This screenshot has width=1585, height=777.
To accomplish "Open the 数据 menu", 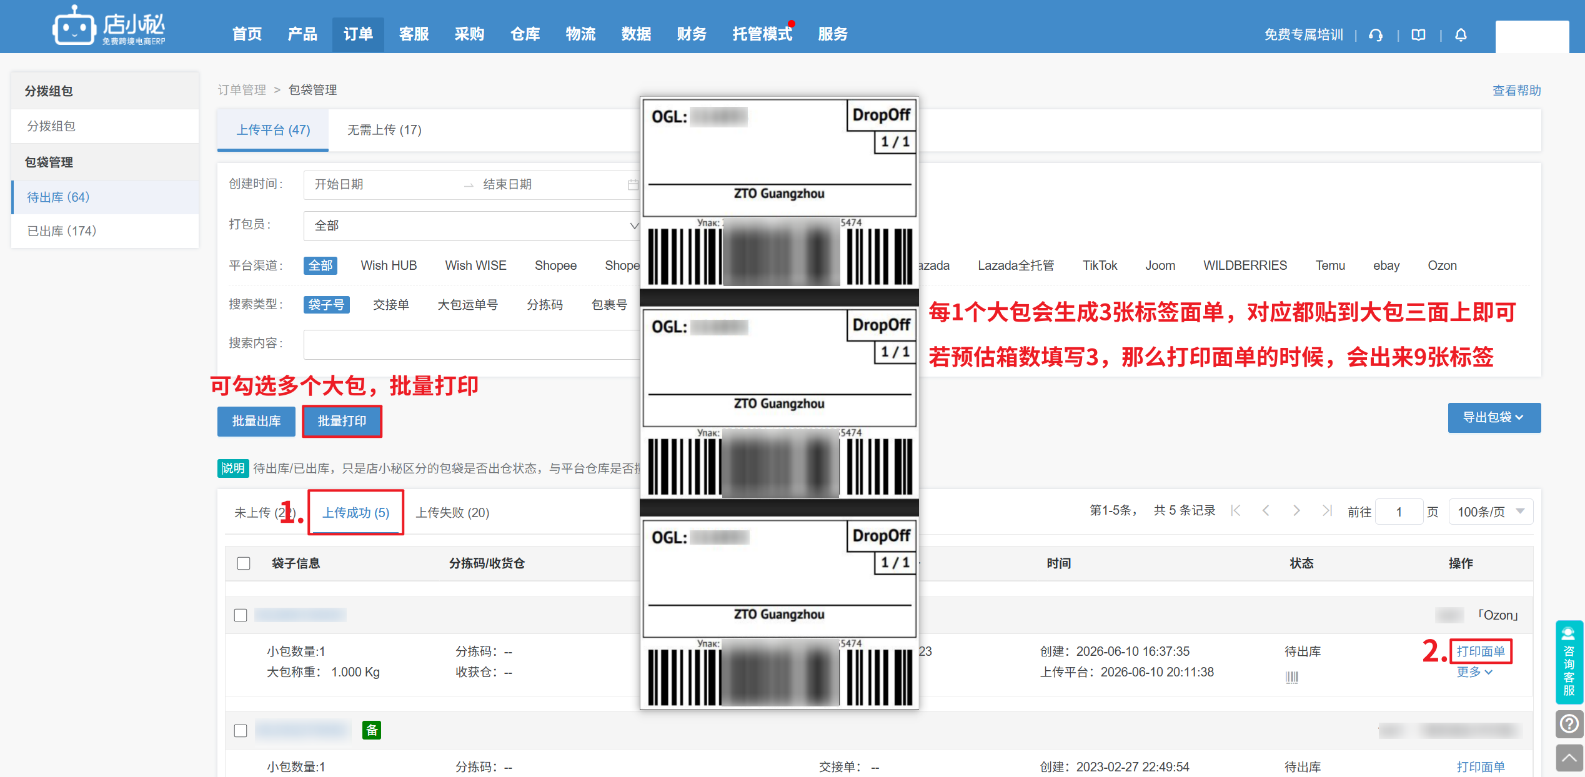I will (x=636, y=34).
